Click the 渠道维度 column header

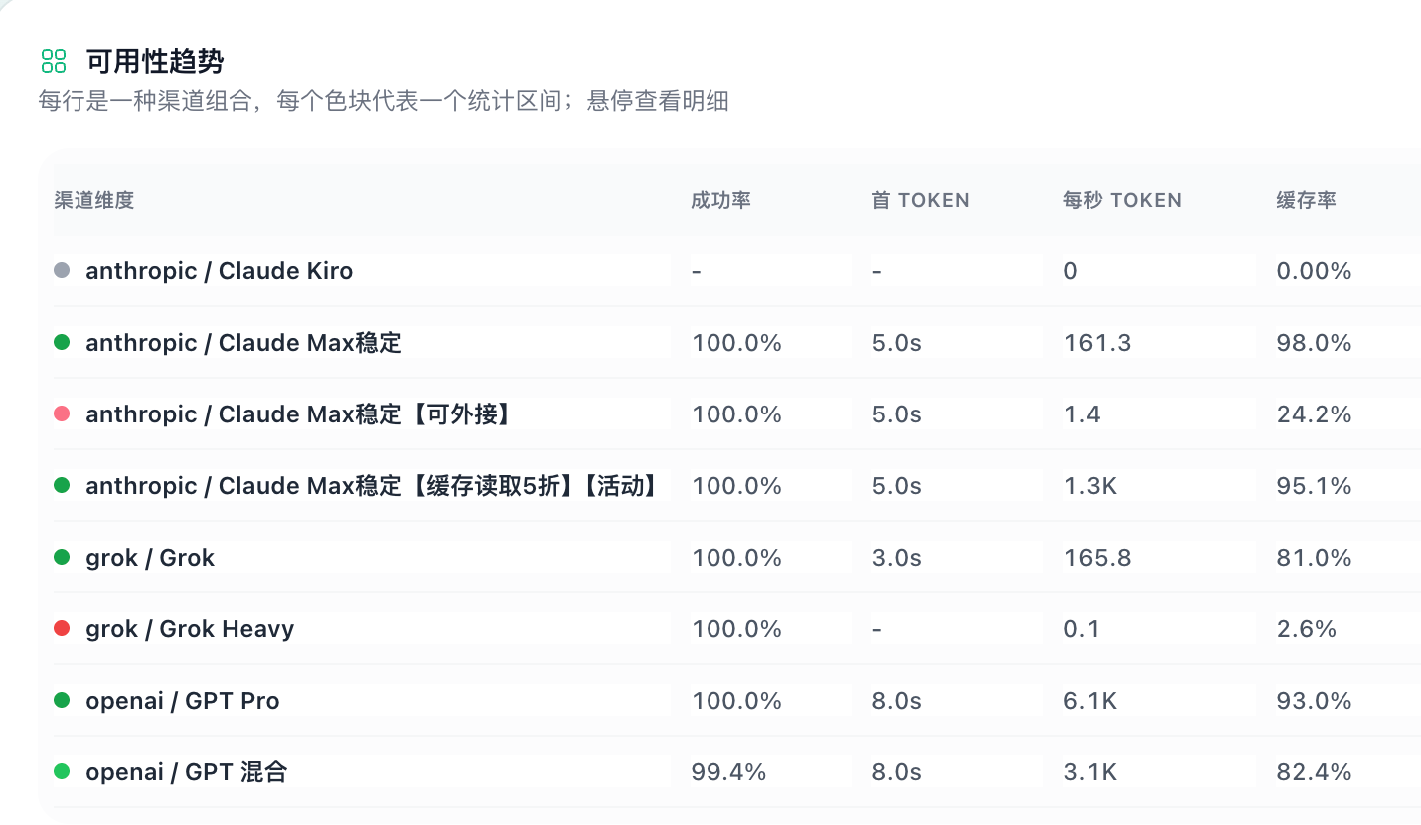94,200
